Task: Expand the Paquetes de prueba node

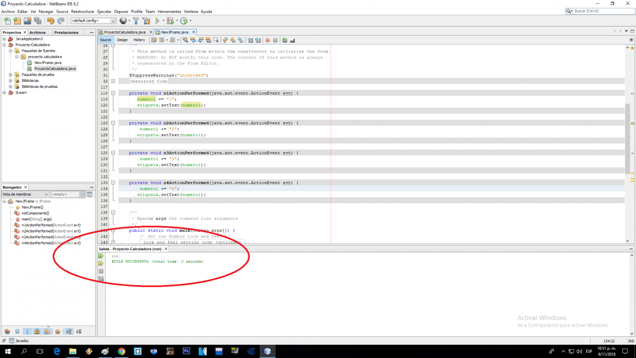Action: point(11,75)
